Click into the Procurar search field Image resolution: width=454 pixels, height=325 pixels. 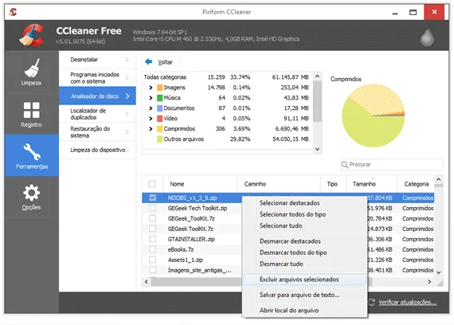coord(392,165)
